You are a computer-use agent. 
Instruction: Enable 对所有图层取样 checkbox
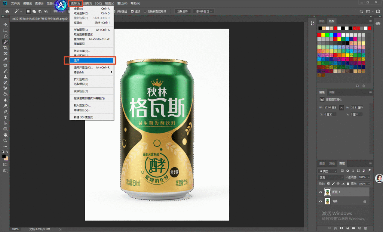tap(145, 11)
